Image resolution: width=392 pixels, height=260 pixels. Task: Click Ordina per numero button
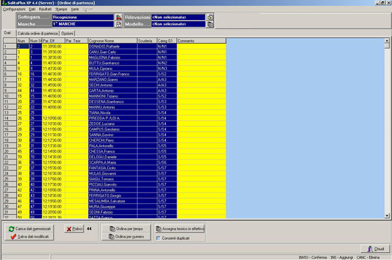coord(126,236)
